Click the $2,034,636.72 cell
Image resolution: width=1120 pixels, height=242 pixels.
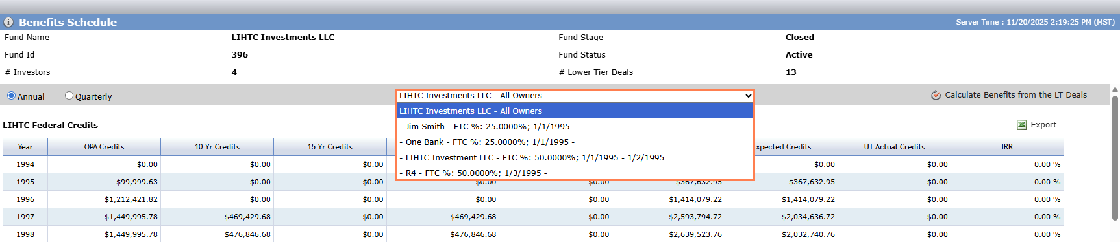pyautogui.click(x=782, y=217)
